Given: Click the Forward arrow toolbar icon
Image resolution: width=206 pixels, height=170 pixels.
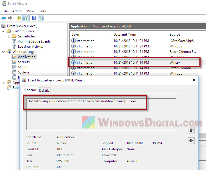Looking at the screenshot, I should click(x=10, y=18).
